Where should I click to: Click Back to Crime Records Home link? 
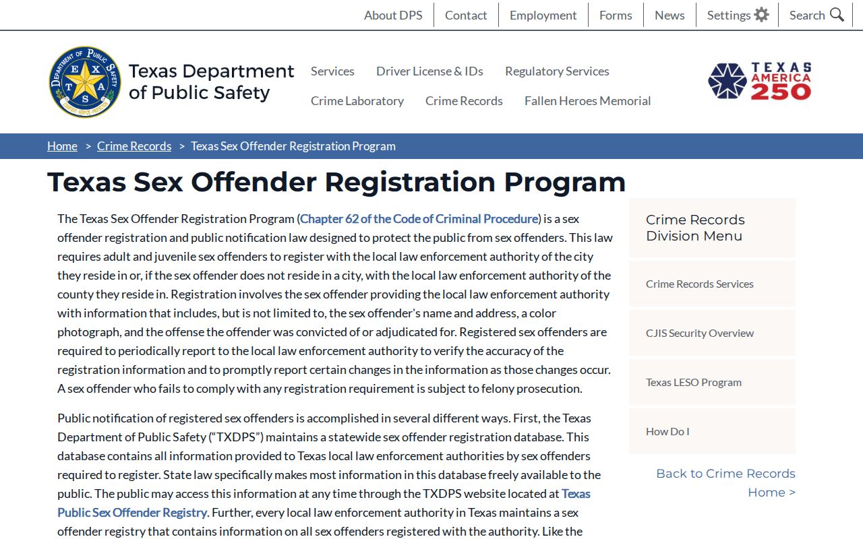pos(726,482)
